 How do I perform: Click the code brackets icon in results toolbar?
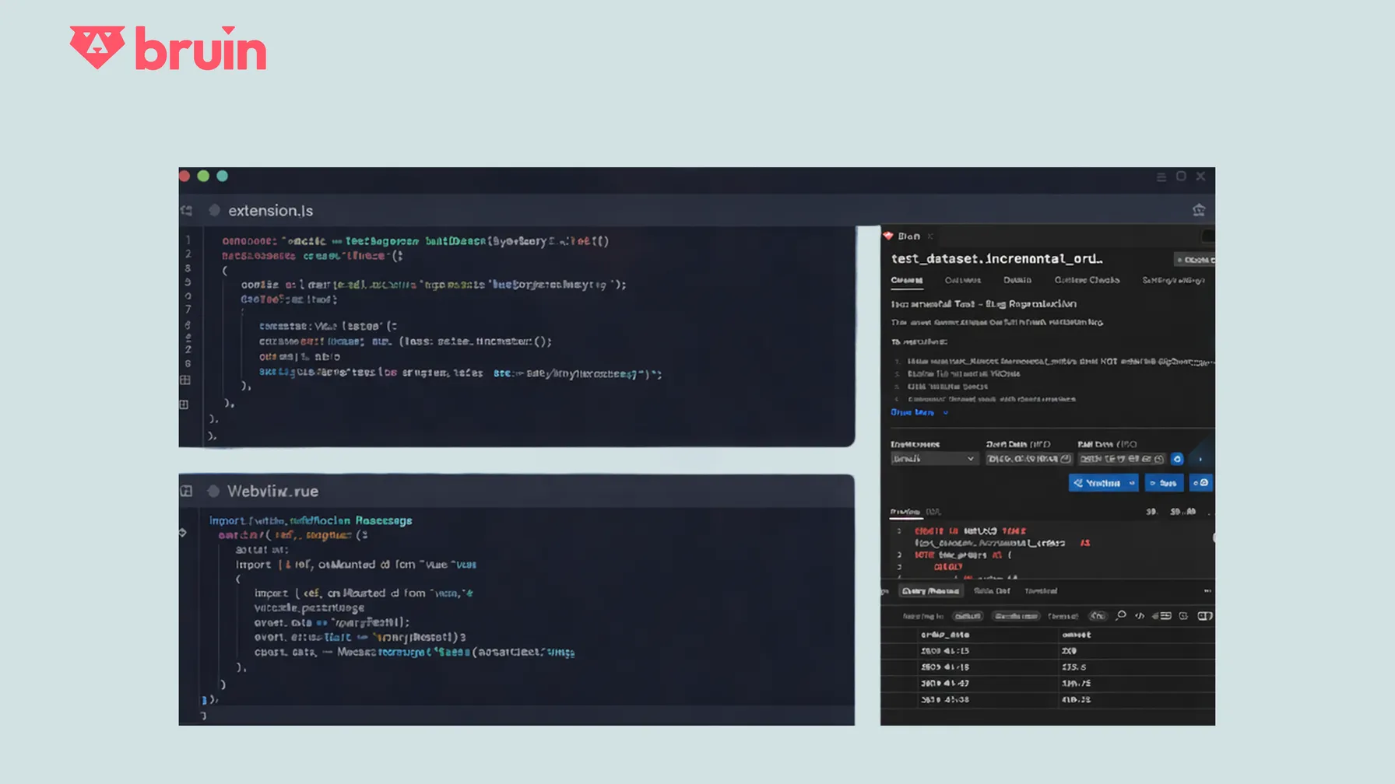point(1140,616)
